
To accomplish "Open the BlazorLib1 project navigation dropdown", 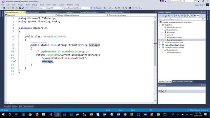I will 30,15.
